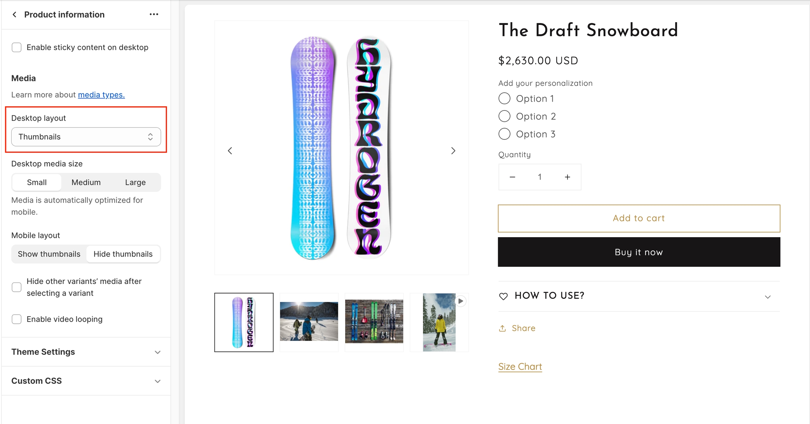Enable sticky content on desktop checkbox
810x424 pixels.
[17, 48]
